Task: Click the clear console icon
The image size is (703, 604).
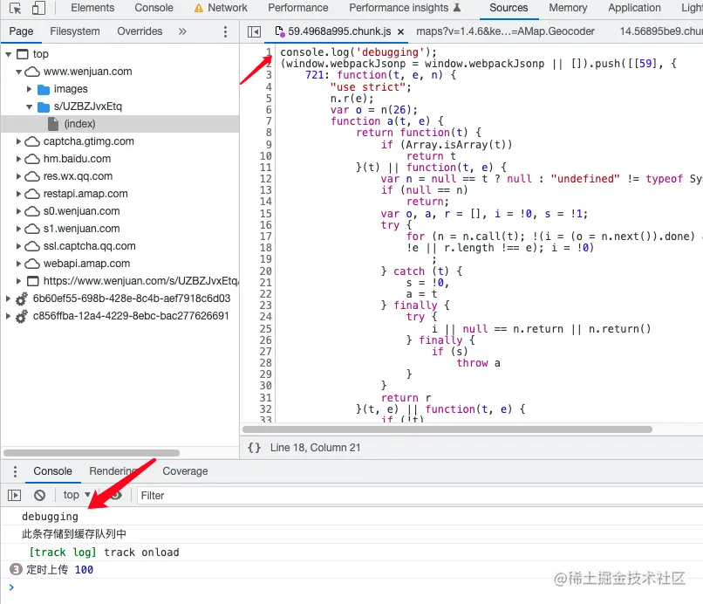Action: click(38, 495)
